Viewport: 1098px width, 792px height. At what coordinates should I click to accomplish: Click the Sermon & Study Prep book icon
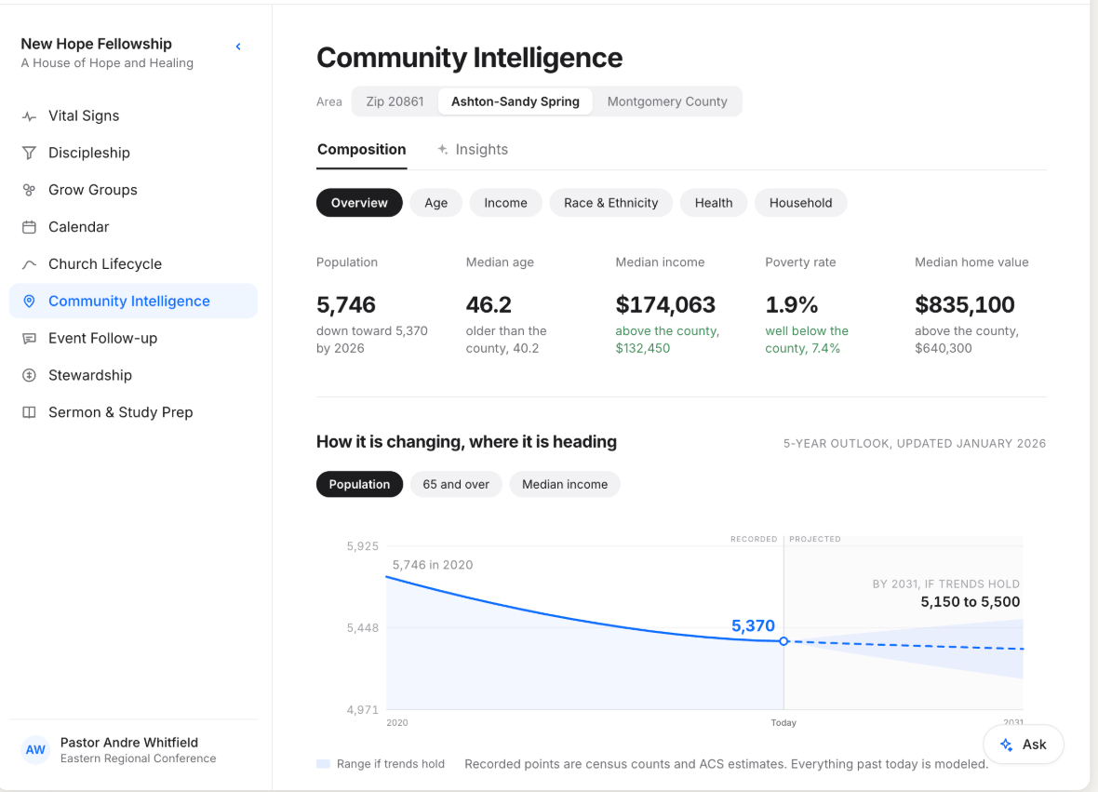(x=29, y=412)
